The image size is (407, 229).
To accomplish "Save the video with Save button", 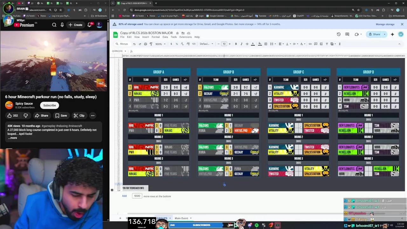I will tap(61, 115).
